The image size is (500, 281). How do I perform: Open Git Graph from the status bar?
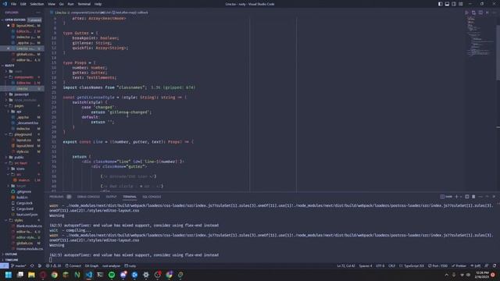(91, 265)
